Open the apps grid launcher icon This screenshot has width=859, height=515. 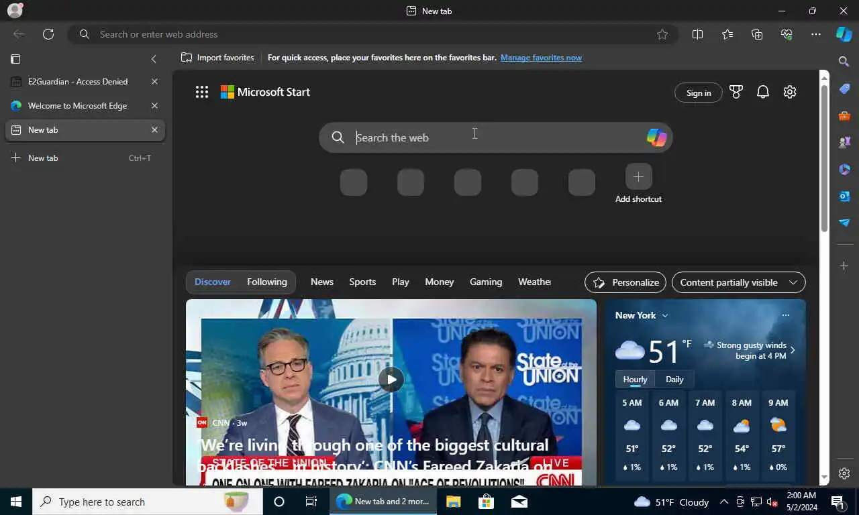[x=202, y=92]
